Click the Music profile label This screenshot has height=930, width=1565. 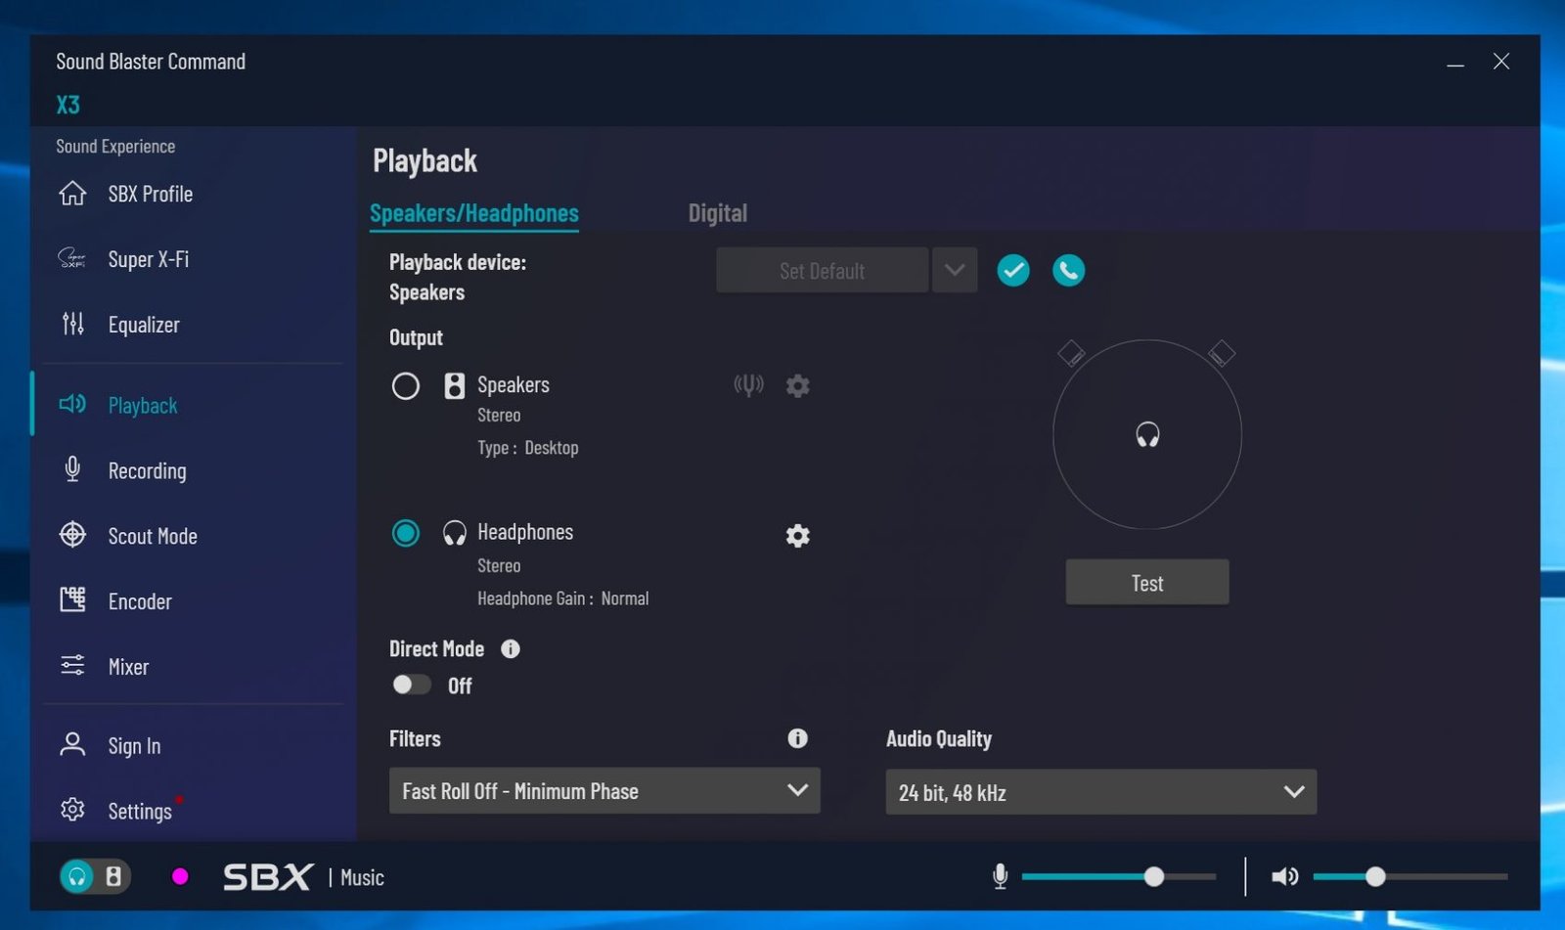[x=362, y=877]
